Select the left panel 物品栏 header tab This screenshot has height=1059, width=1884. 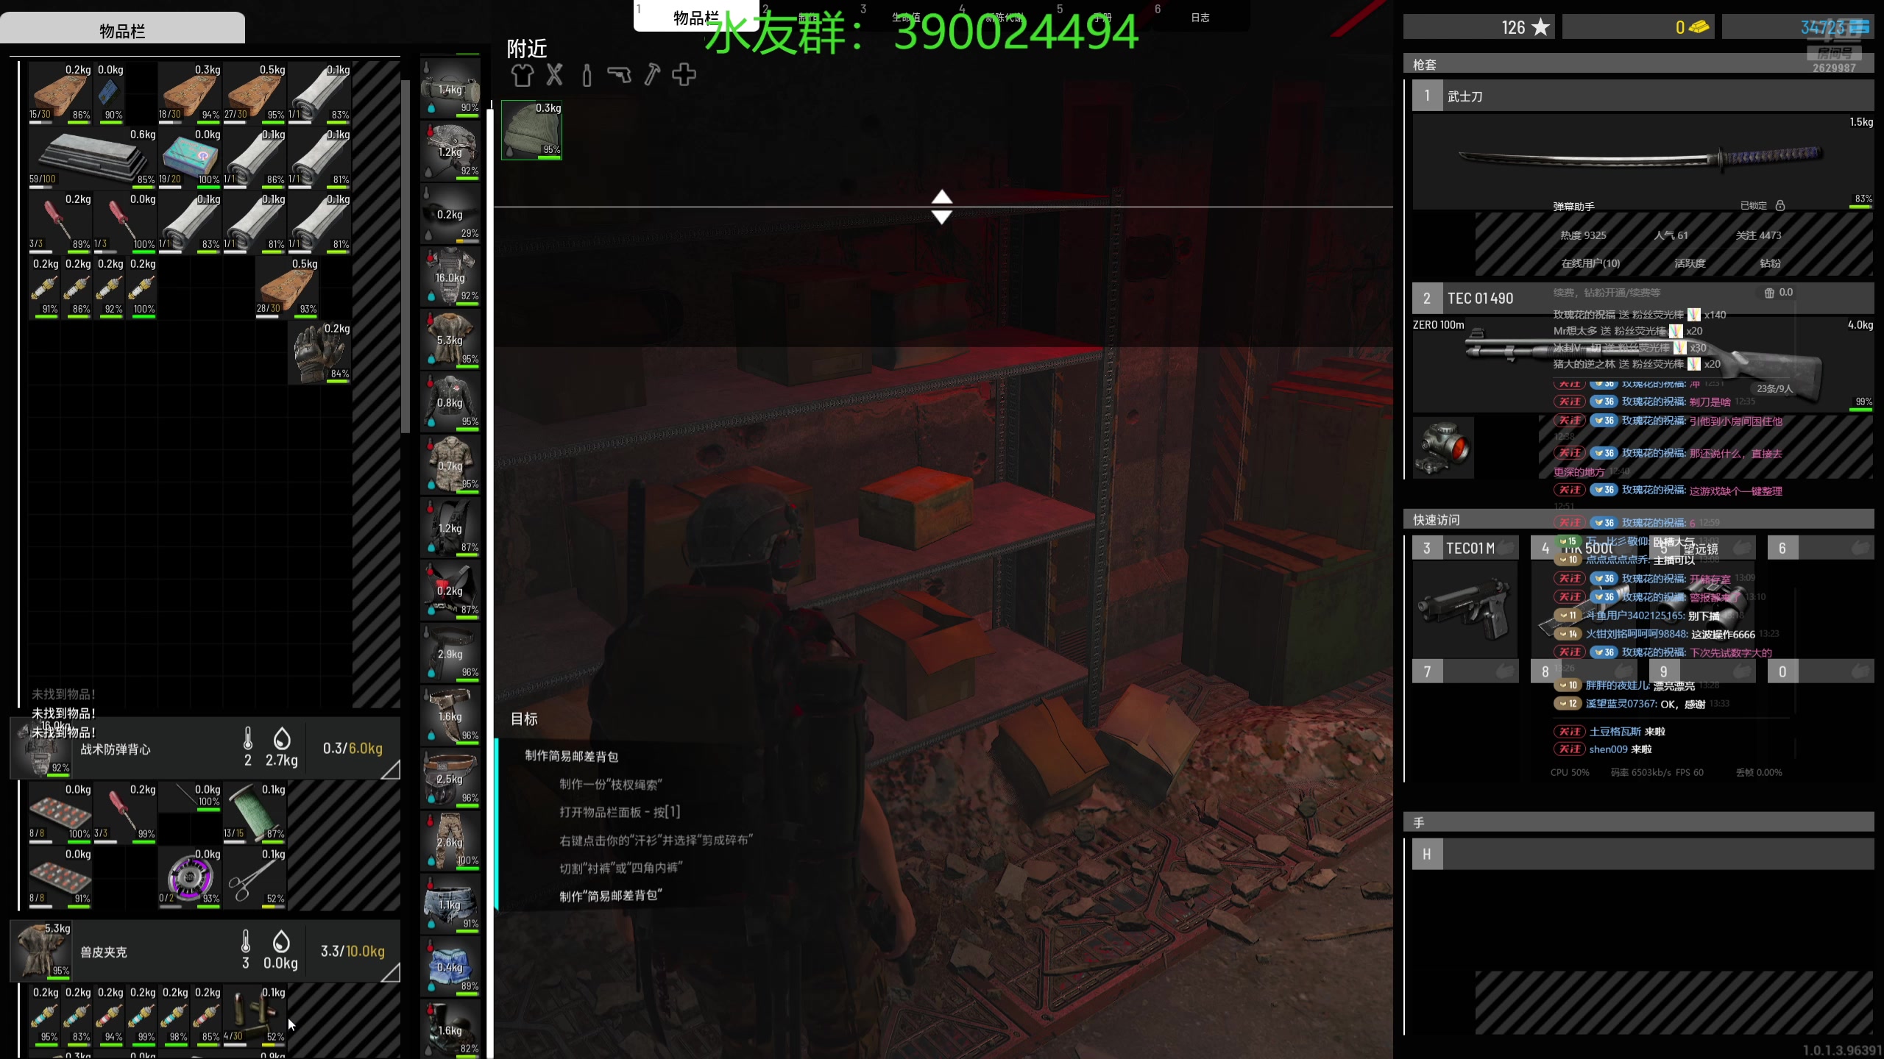click(122, 29)
